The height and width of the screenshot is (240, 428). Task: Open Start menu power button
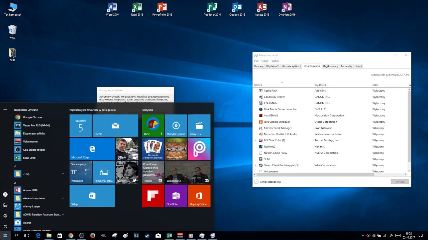click(5, 227)
